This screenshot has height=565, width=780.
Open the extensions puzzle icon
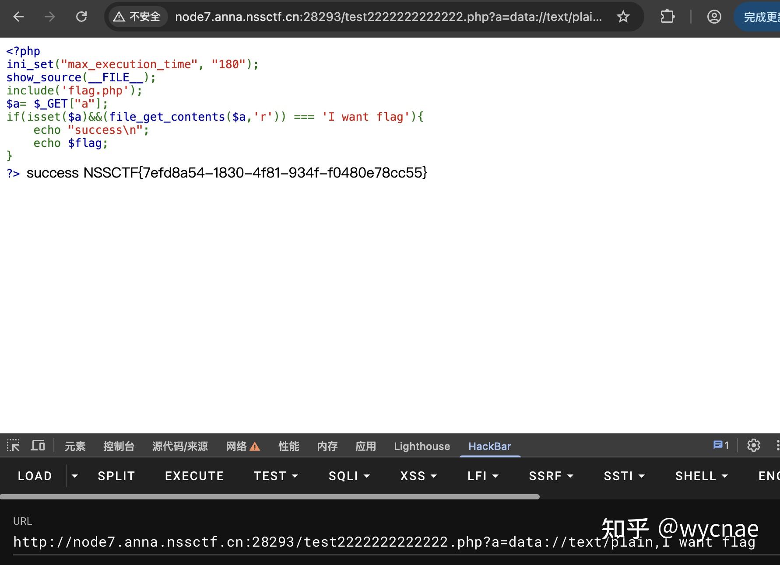coord(667,17)
